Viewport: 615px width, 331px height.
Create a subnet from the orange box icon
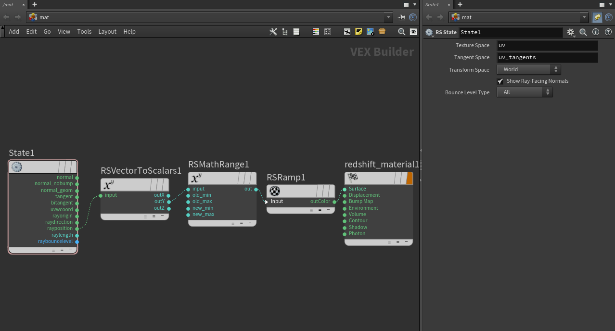click(382, 32)
